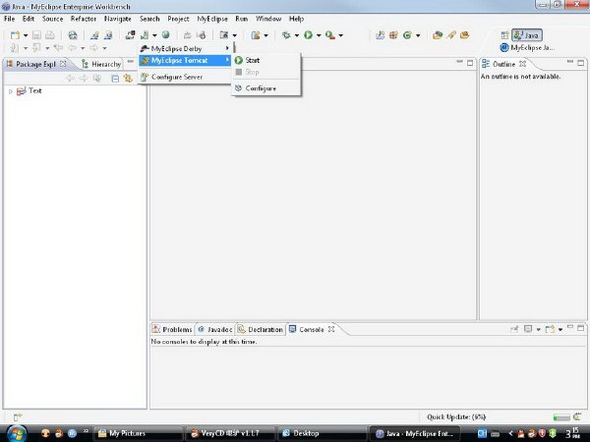Switch to the Declaration tab

click(261, 330)
